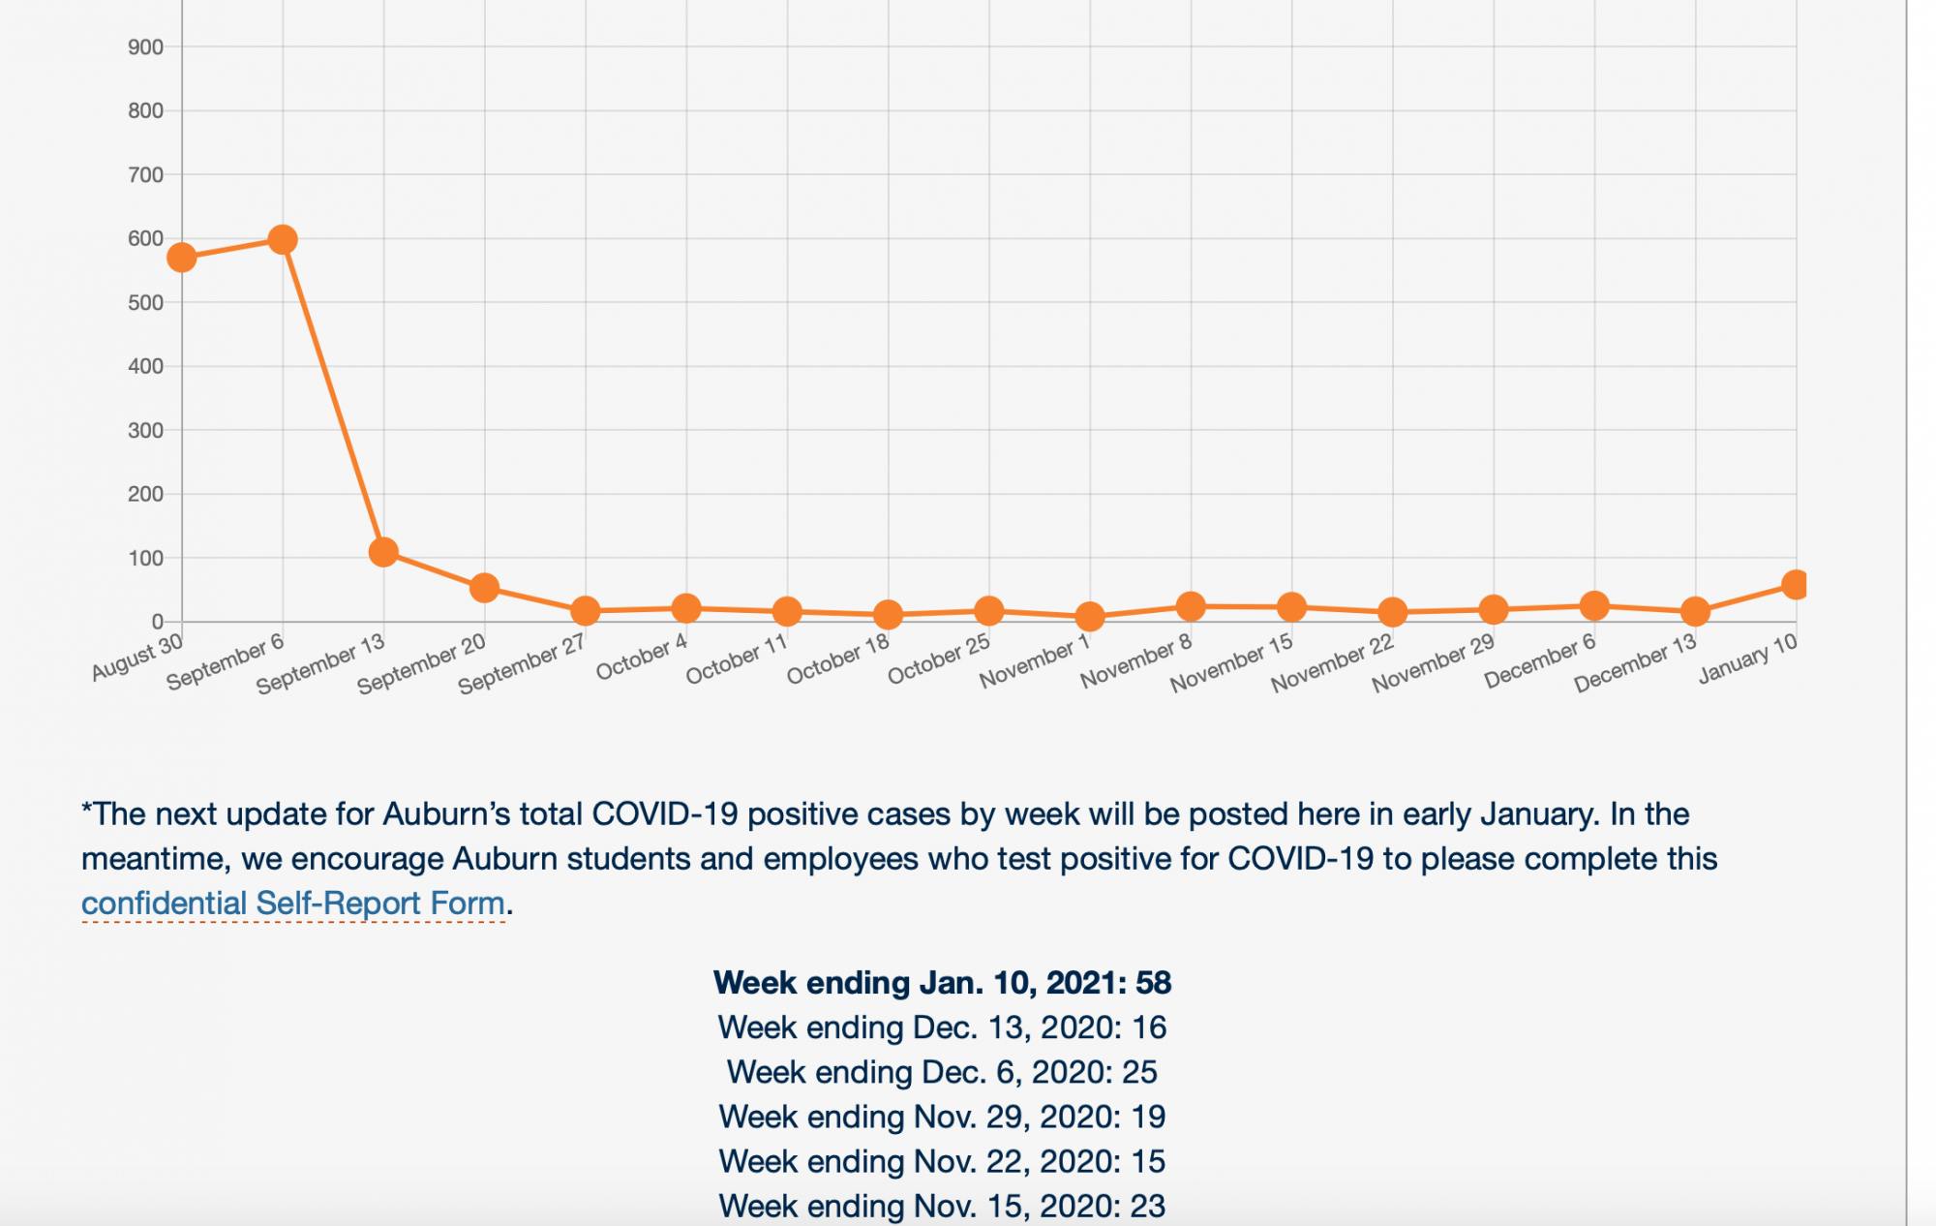Screen dimensions: 1936x1226
Task: Click the August 30 data point
Action: click(182, 258)
